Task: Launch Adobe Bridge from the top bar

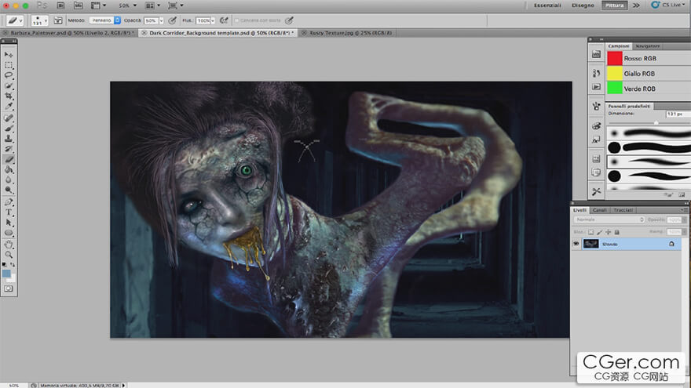Action: click(x=60, y=5)
